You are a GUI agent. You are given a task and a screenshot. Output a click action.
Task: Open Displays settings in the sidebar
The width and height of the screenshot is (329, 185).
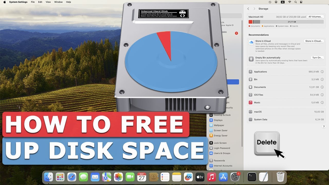pos(216,120)
